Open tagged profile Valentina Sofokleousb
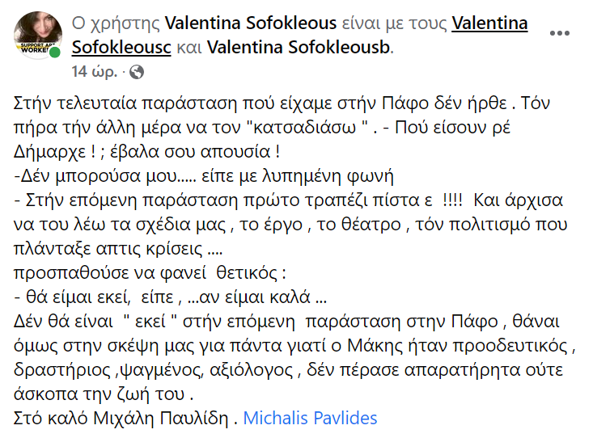This screenshot has height=438, width=593. [299, 48]
